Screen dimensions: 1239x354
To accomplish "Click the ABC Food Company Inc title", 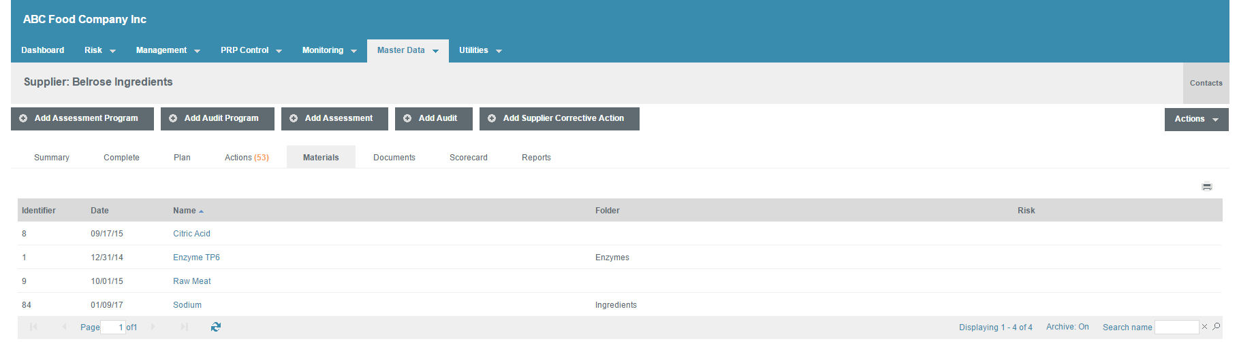I will [x=84, y=19].
